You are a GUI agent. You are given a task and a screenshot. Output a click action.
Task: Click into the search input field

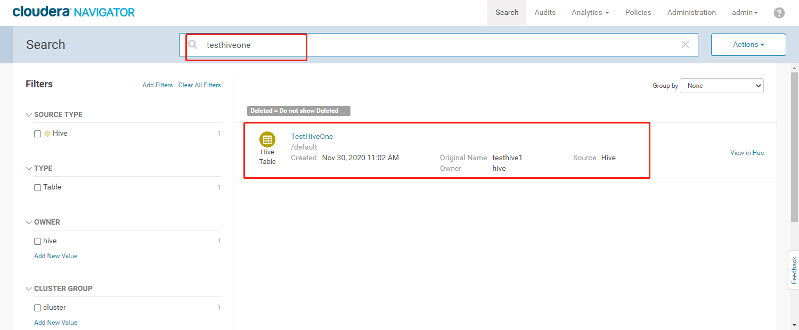click(439, 45)
